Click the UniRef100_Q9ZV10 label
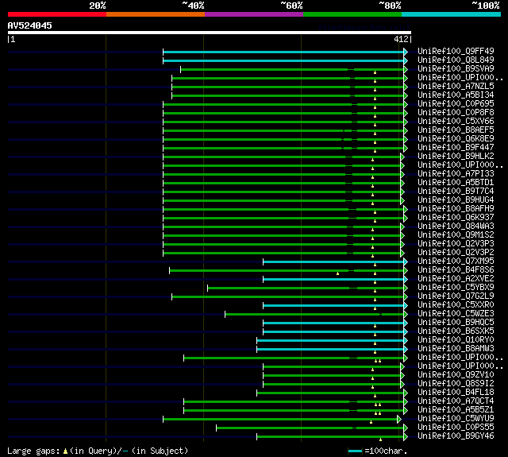This screenshot has width=508, height=457. (x=456, y=375)
